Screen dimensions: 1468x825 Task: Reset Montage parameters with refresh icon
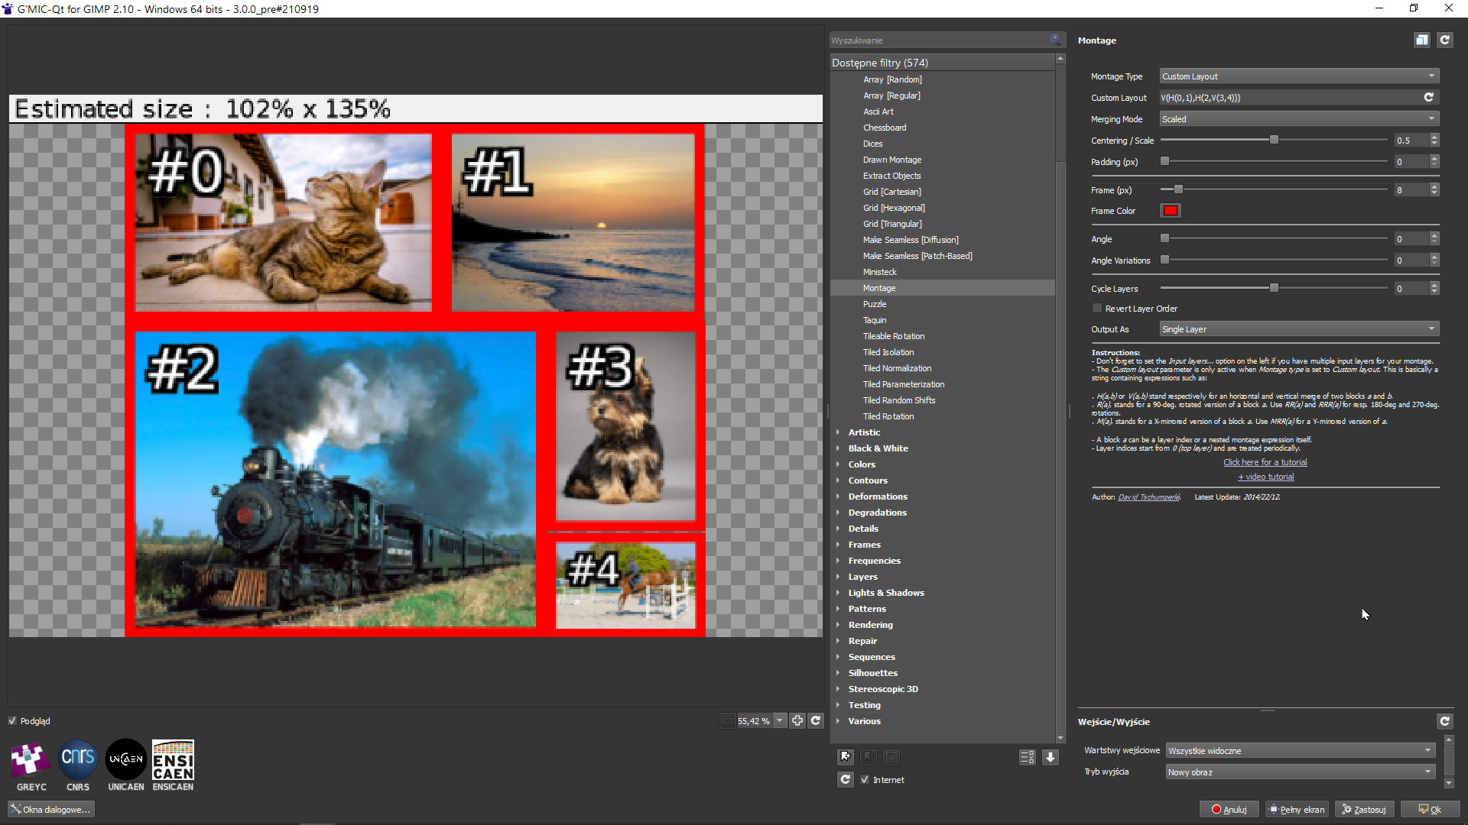1445,40
